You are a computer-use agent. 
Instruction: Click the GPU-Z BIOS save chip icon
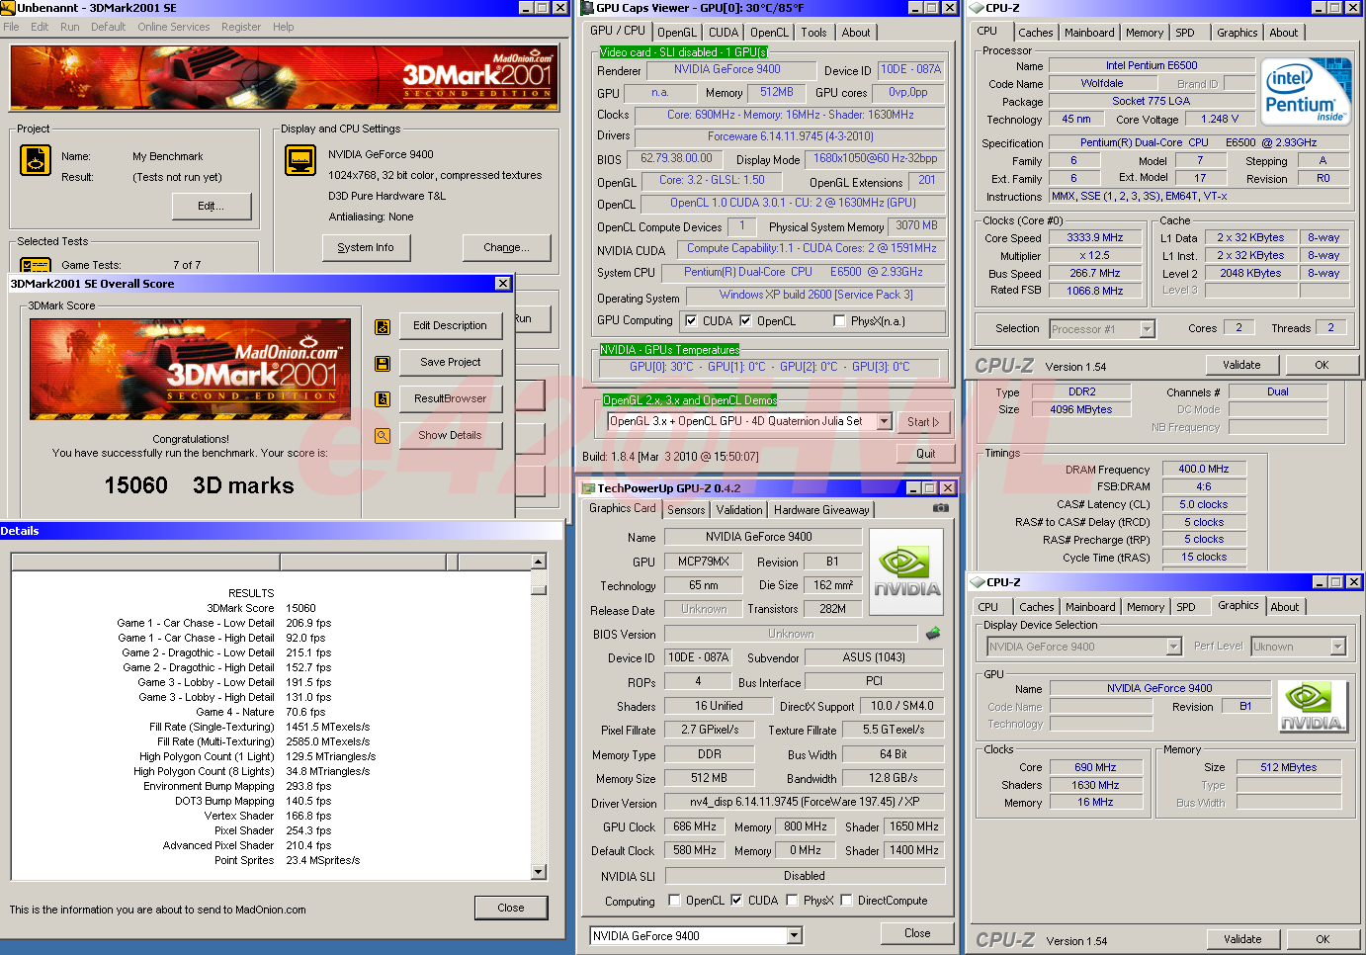tap(932, 633)
